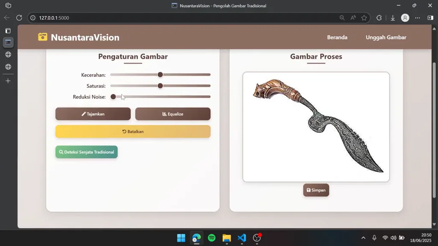Click the Reduksi Noise slider handle
Image resolution: width=438 pixels, height=246 pixels.
(113, 97)
